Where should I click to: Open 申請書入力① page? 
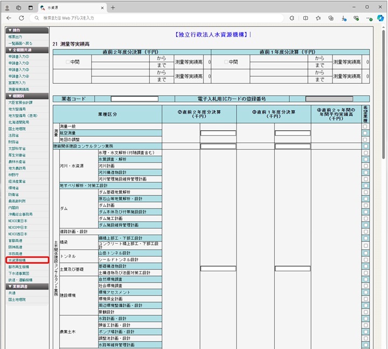pyautogui.click(x=18, y=57)
